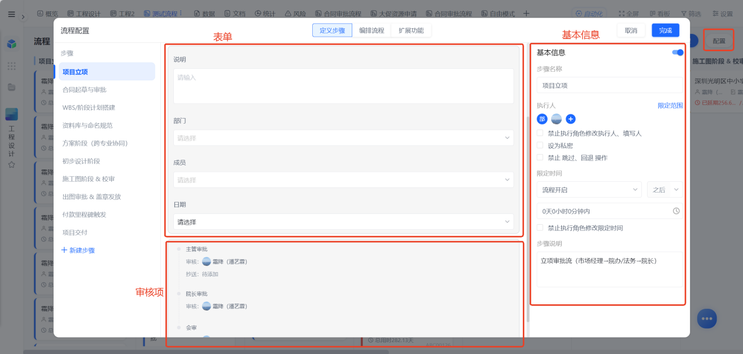Open the clock icon in duration field
This screenshot has width=743, height=354.
click(676, 211)
